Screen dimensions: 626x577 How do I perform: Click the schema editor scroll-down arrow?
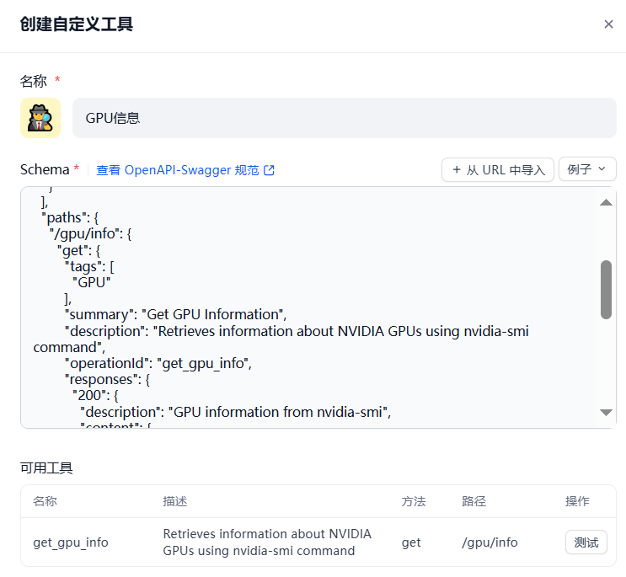click(x=606, y=412)
